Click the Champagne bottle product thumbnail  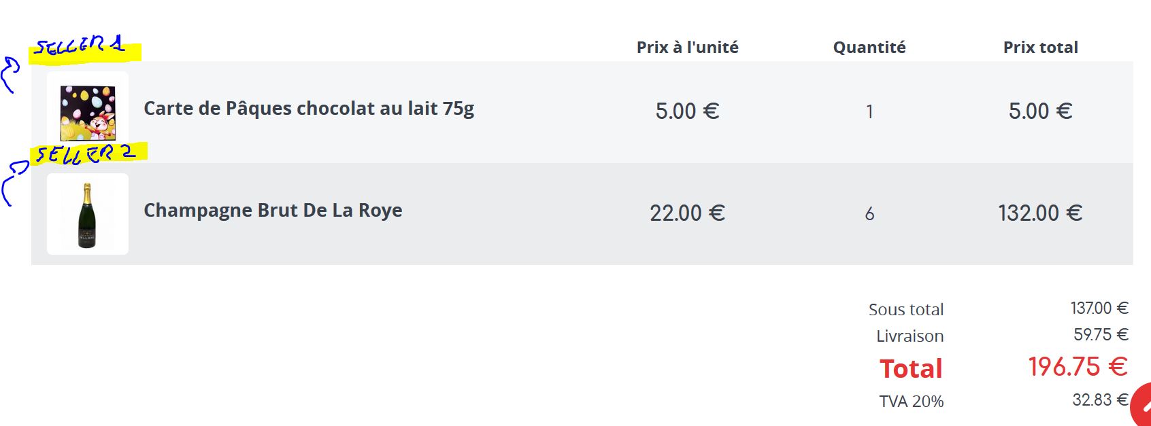[87, 214]
